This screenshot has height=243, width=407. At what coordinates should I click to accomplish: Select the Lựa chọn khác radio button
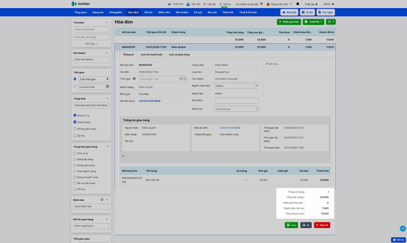click(75, 87)
